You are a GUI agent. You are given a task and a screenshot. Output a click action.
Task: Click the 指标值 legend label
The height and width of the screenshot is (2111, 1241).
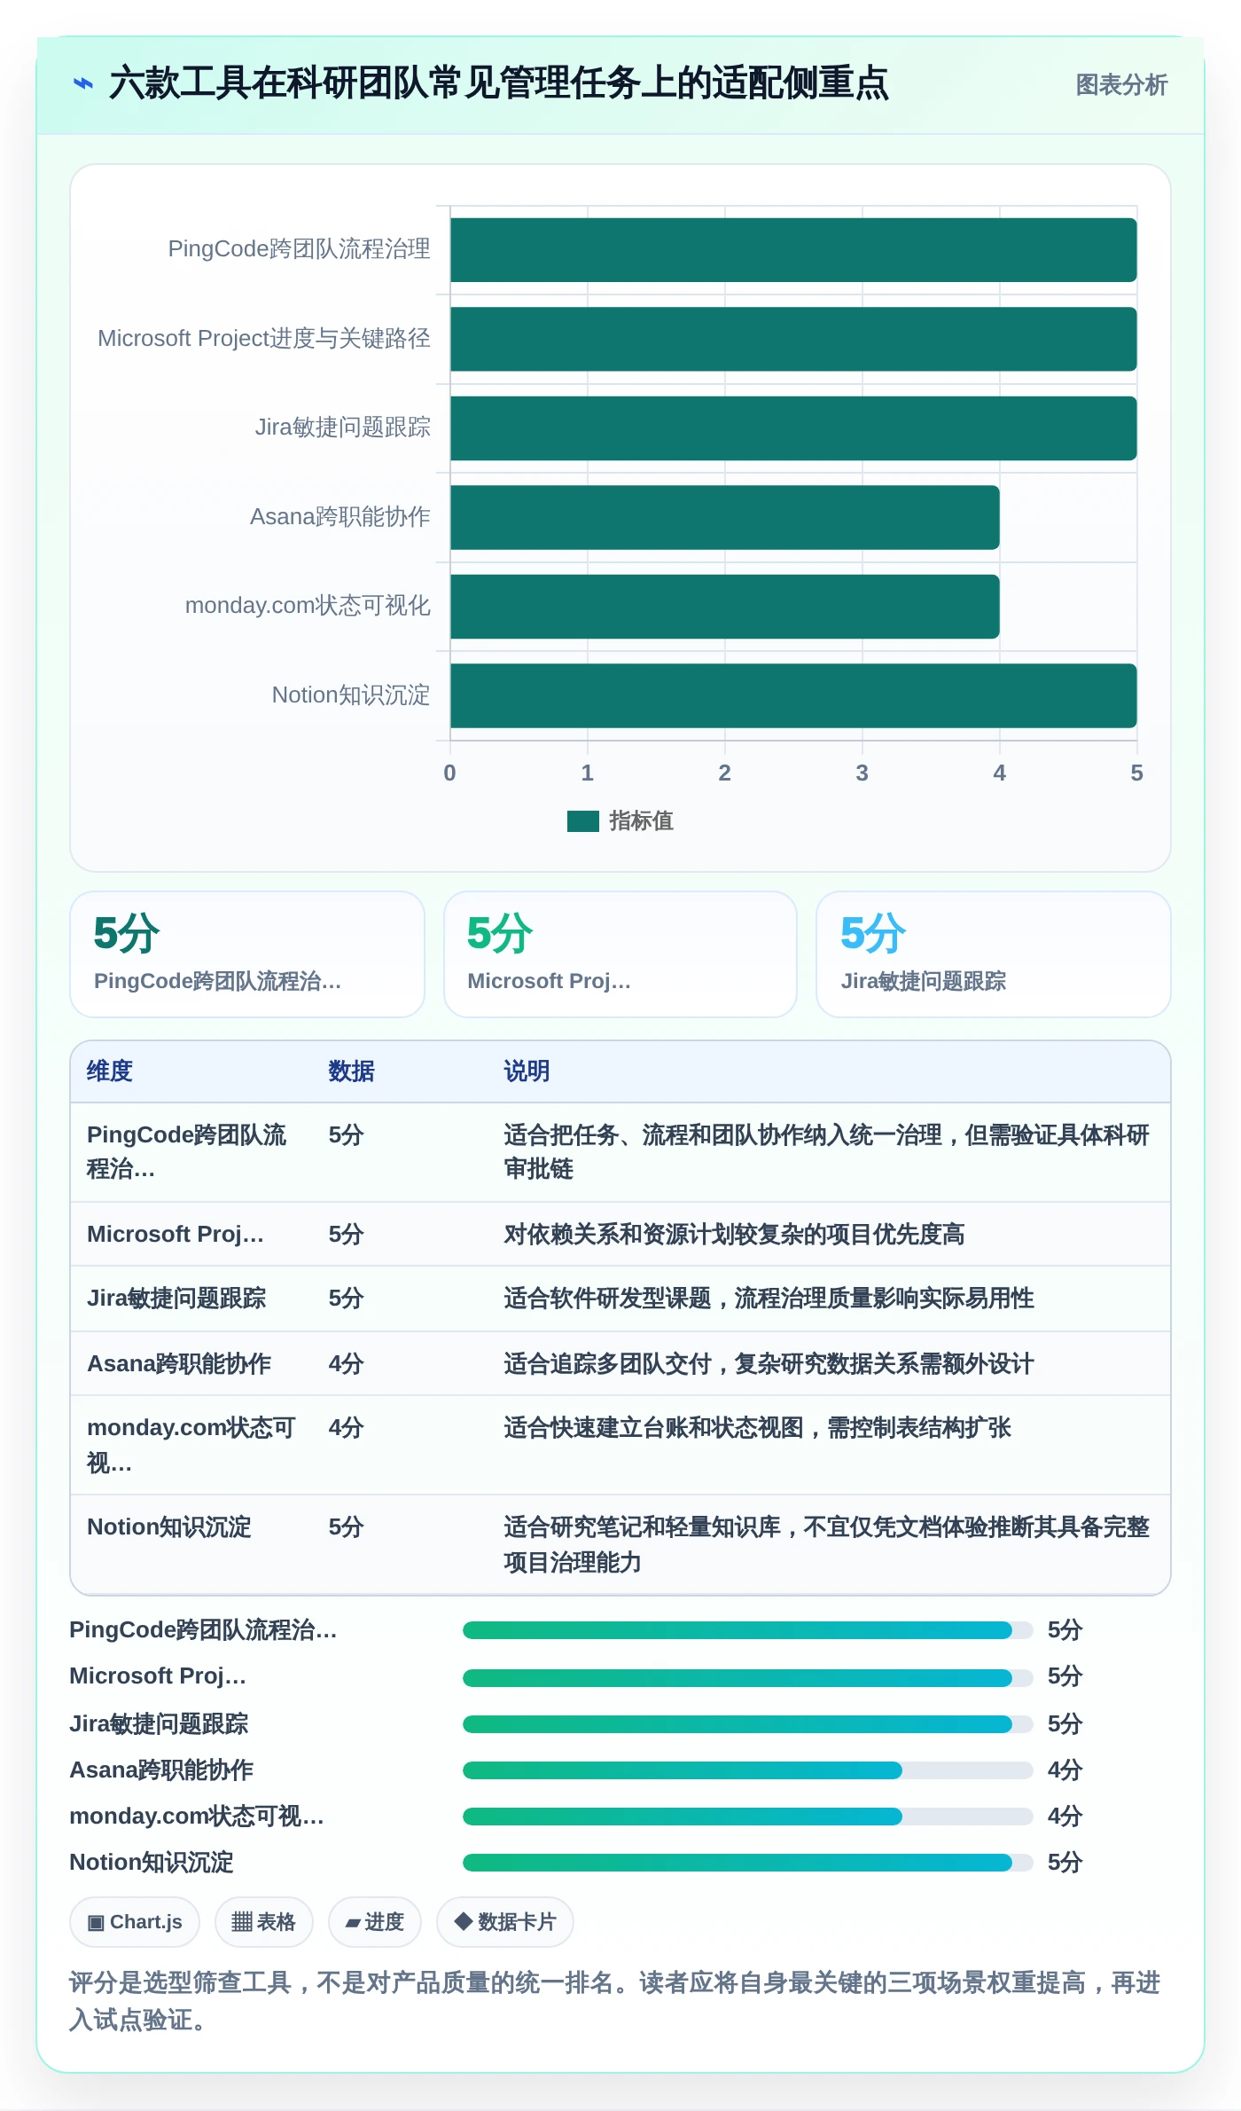641,821
